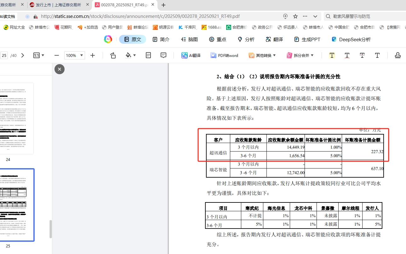
Task: Select the underline text T tool
Action: (347, 55)
